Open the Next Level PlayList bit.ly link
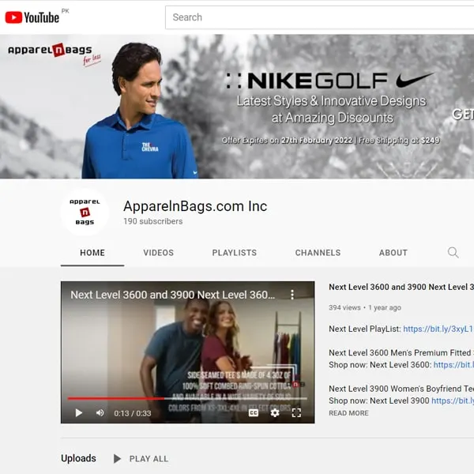474x474 pixels. (x=438, y=329)
